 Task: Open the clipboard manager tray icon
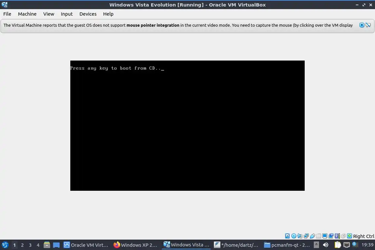pyautogui.click(x=338, y=245)
